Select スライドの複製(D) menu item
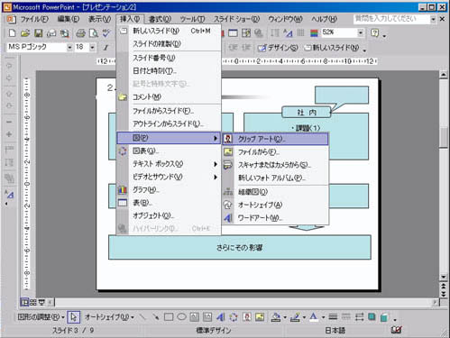The image size is (450, 338). (x=169, y=44)
